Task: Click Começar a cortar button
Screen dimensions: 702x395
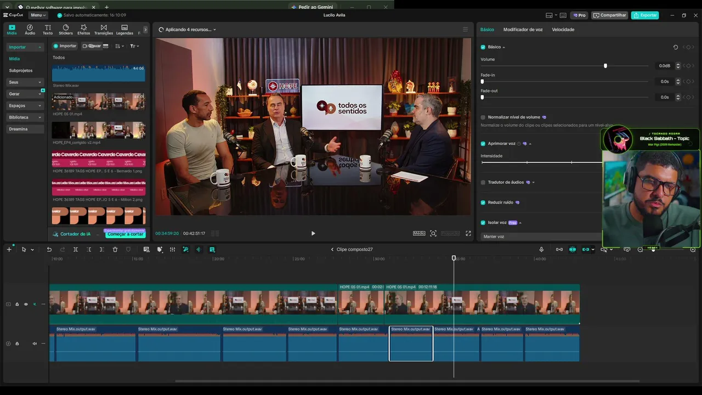Action: pyautogui.click(x=126, y=234)
